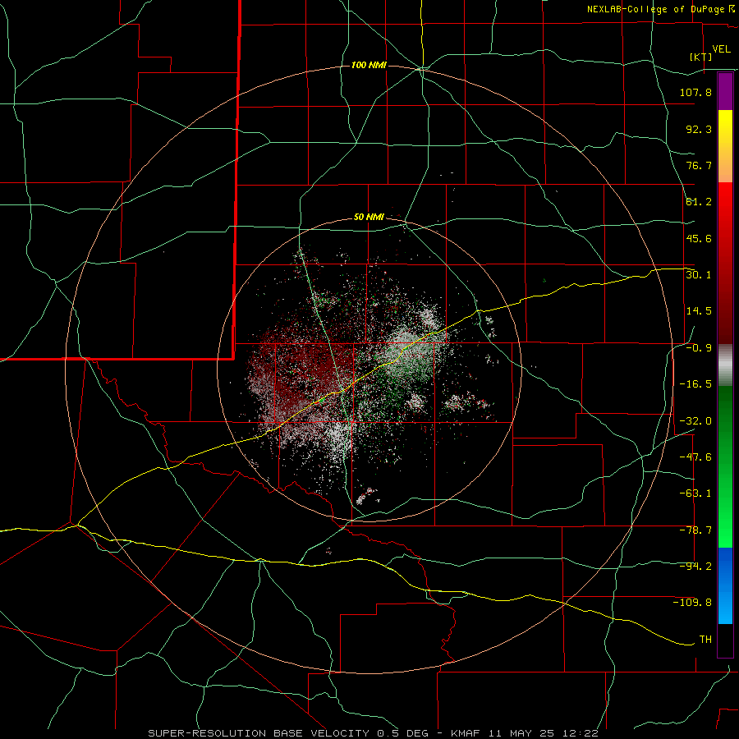Click the 92.3 legend value

coord(699,129)
